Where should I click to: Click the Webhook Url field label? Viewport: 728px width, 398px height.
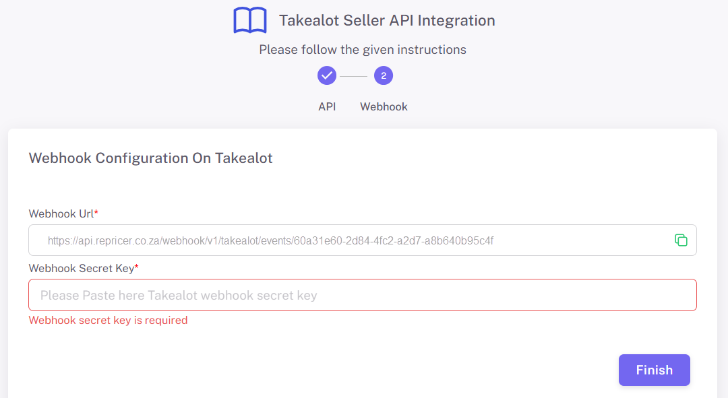coord(63,213)
